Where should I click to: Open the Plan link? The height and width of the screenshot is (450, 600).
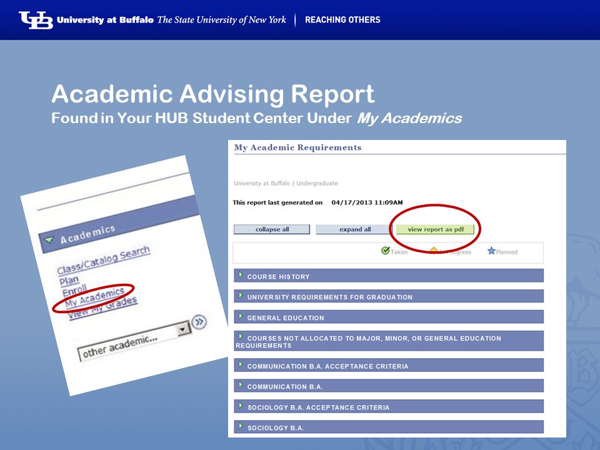point(69,281)
